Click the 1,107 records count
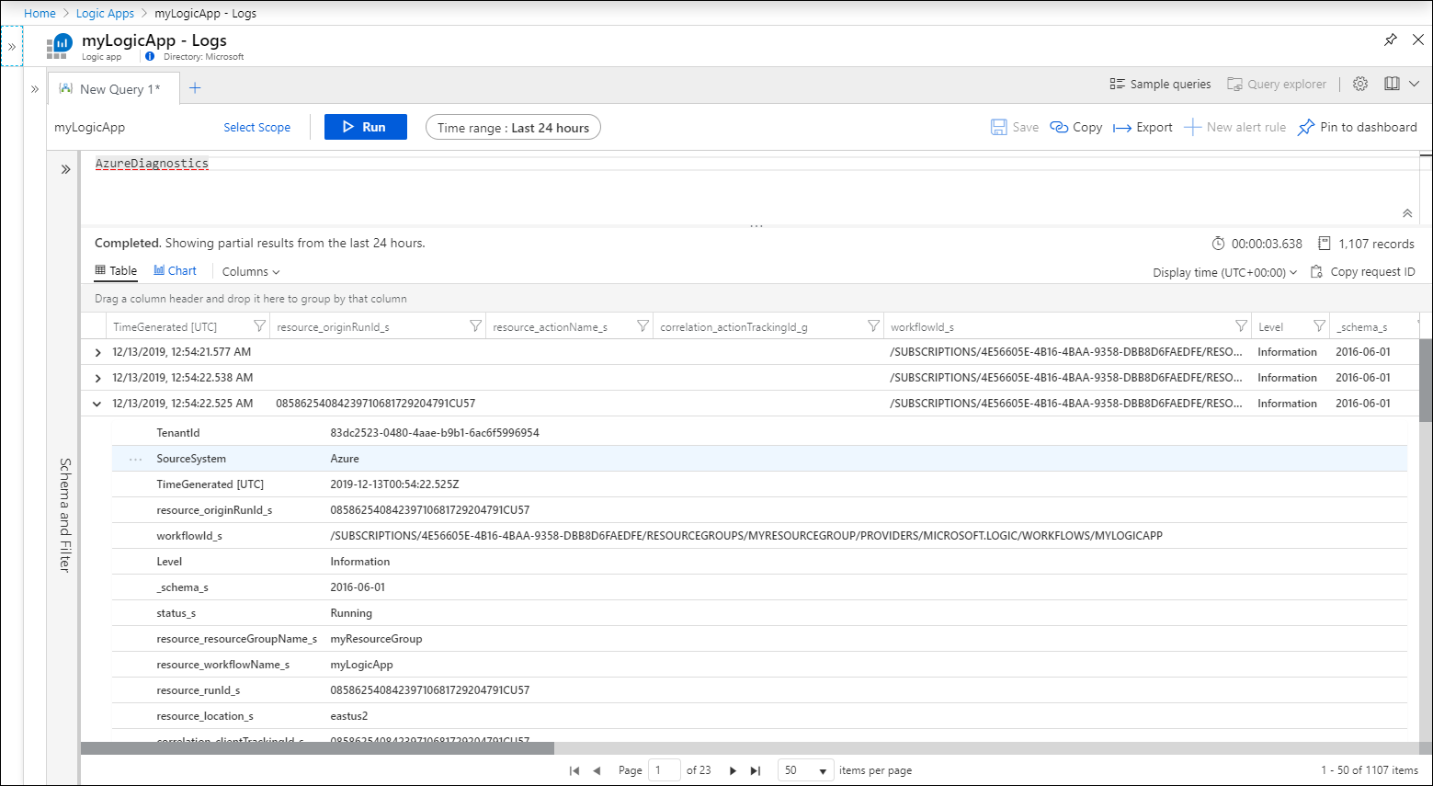 coord(1366,244)
